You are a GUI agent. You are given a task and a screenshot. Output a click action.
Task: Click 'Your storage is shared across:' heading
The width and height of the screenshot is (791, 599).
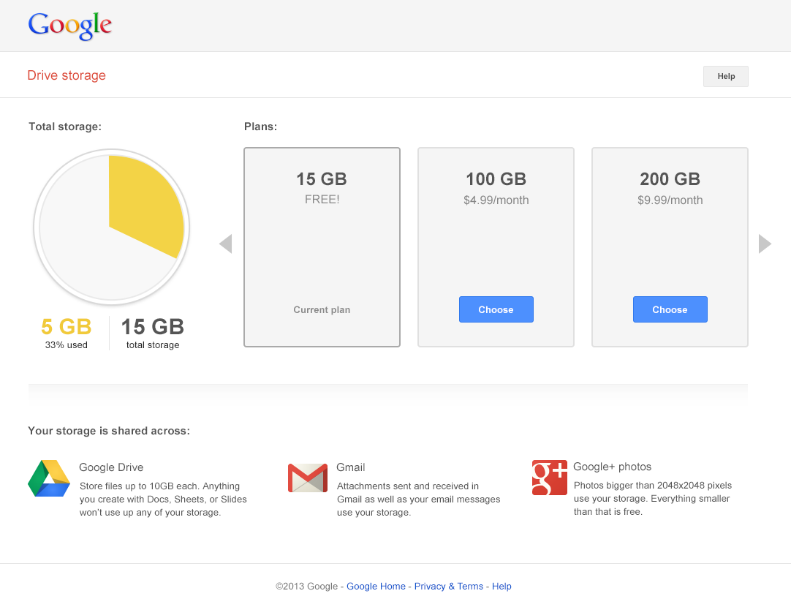click(109, 431)
